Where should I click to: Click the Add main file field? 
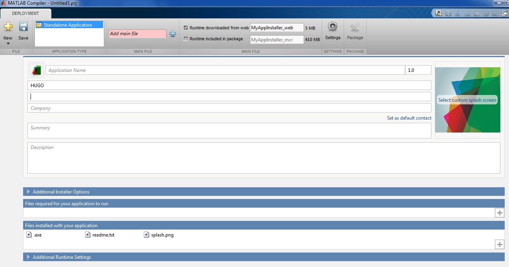click(138, 34)
